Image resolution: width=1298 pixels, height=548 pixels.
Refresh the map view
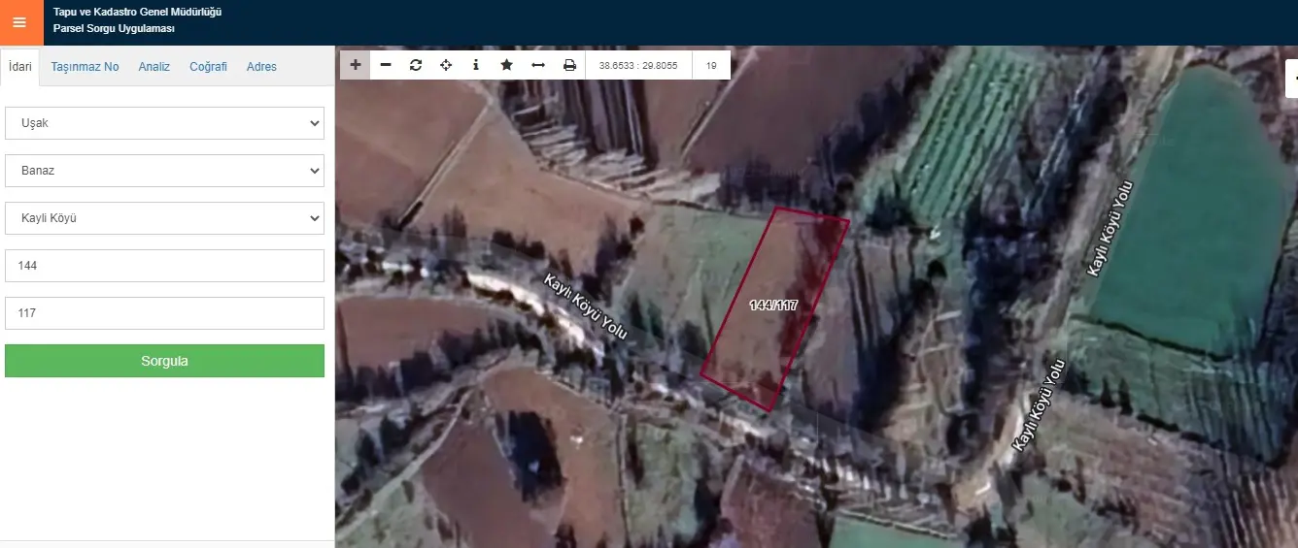pos(416,65)
